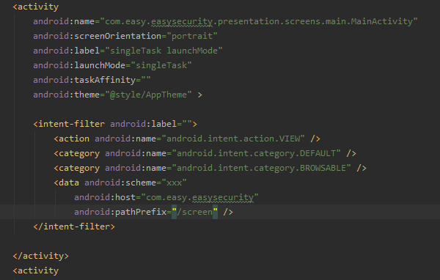440x280 pixels.
Task: Click the android:host value com.easy.easysecurity
Action: point(199,197)
